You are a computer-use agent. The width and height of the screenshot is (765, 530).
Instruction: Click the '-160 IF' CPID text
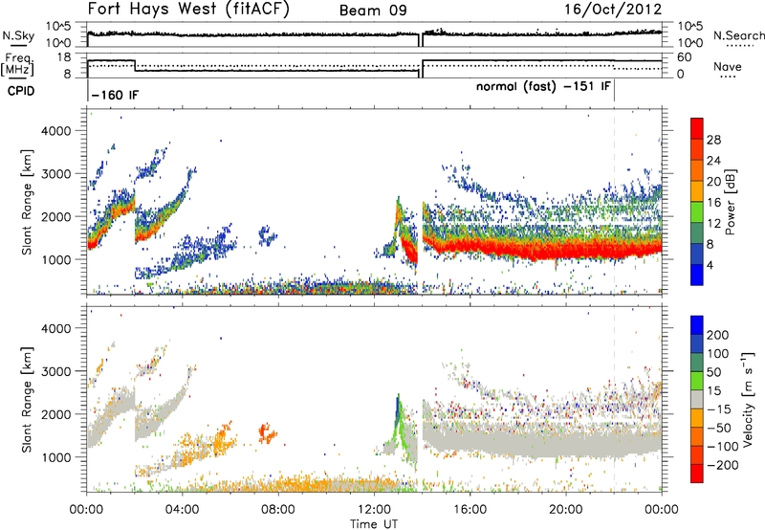115,95
